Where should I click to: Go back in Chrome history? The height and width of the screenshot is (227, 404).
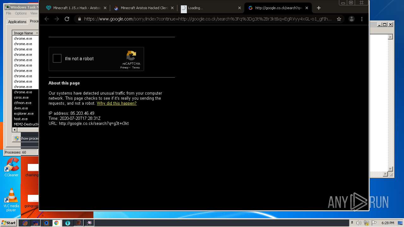[47, 19]
